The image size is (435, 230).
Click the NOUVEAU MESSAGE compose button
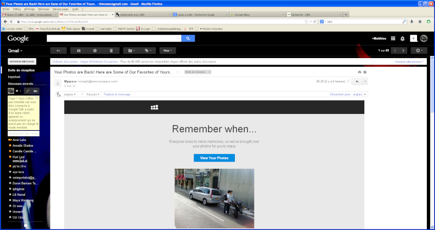click(22, 61)
